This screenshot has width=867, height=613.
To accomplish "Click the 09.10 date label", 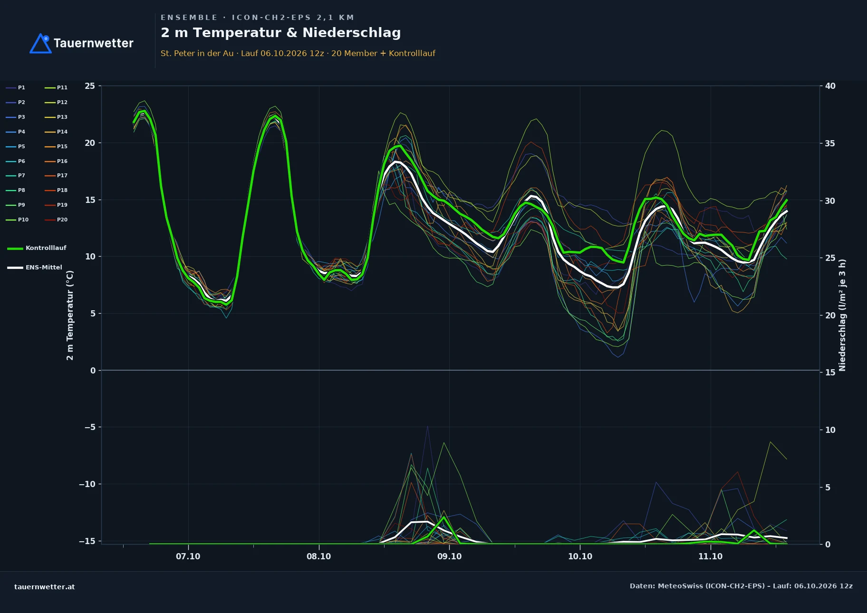I will point(449,556).
